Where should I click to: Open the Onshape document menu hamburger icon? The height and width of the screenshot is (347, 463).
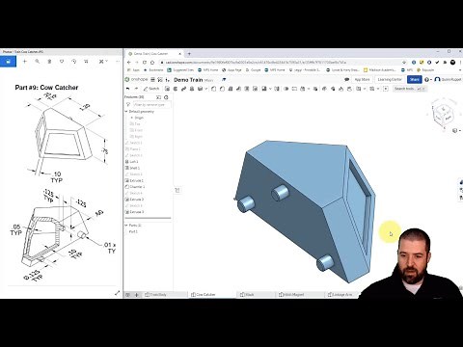click(153, 79)
